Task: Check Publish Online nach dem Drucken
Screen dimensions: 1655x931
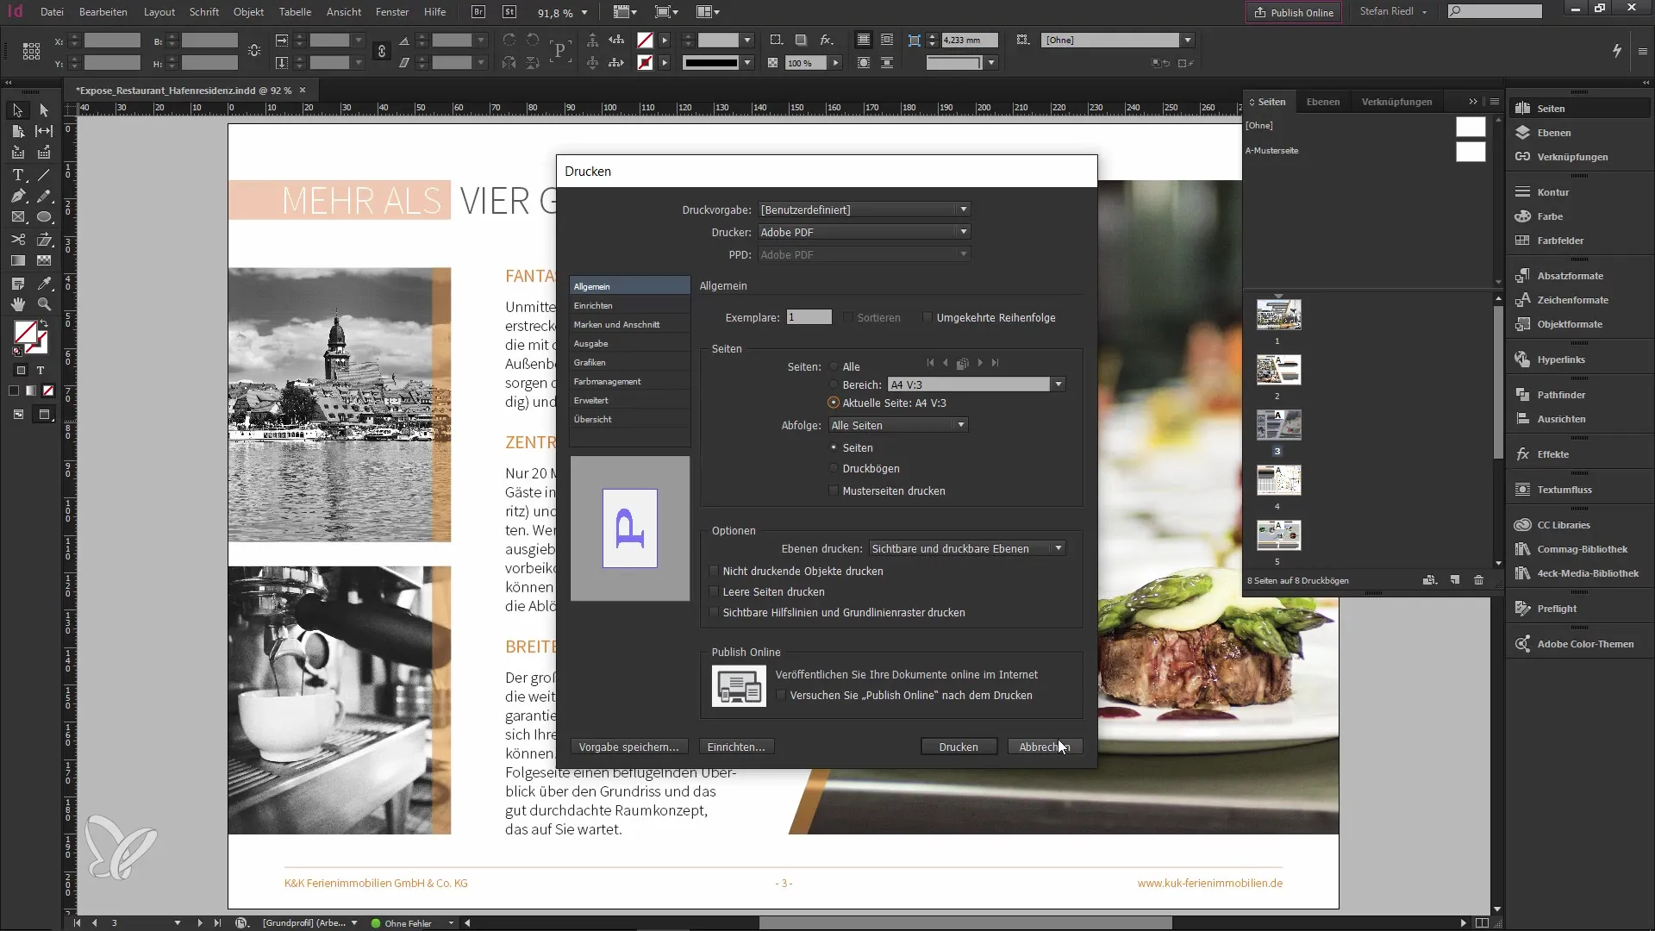Action: [781, 696]
